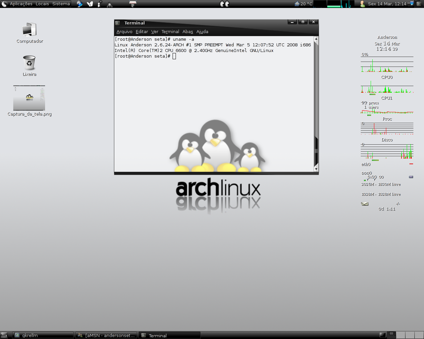Click the gkrellm uptime 0d 1:11
The width and height of the screenshot is (424, 339).
(x=387, y=209)
